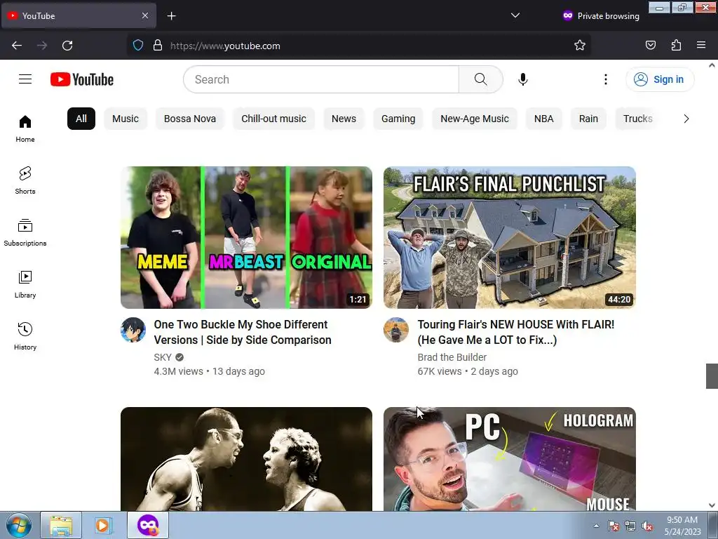Screen dimensions: 718x539
Task: Select the Music filter chip
Action: coord(126,119)
